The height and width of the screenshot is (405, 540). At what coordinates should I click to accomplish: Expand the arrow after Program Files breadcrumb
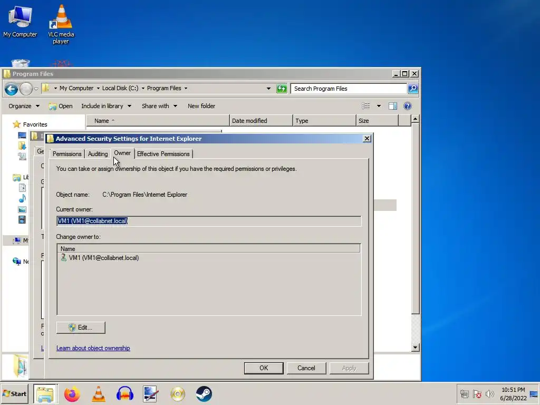[x=186, y=88]
